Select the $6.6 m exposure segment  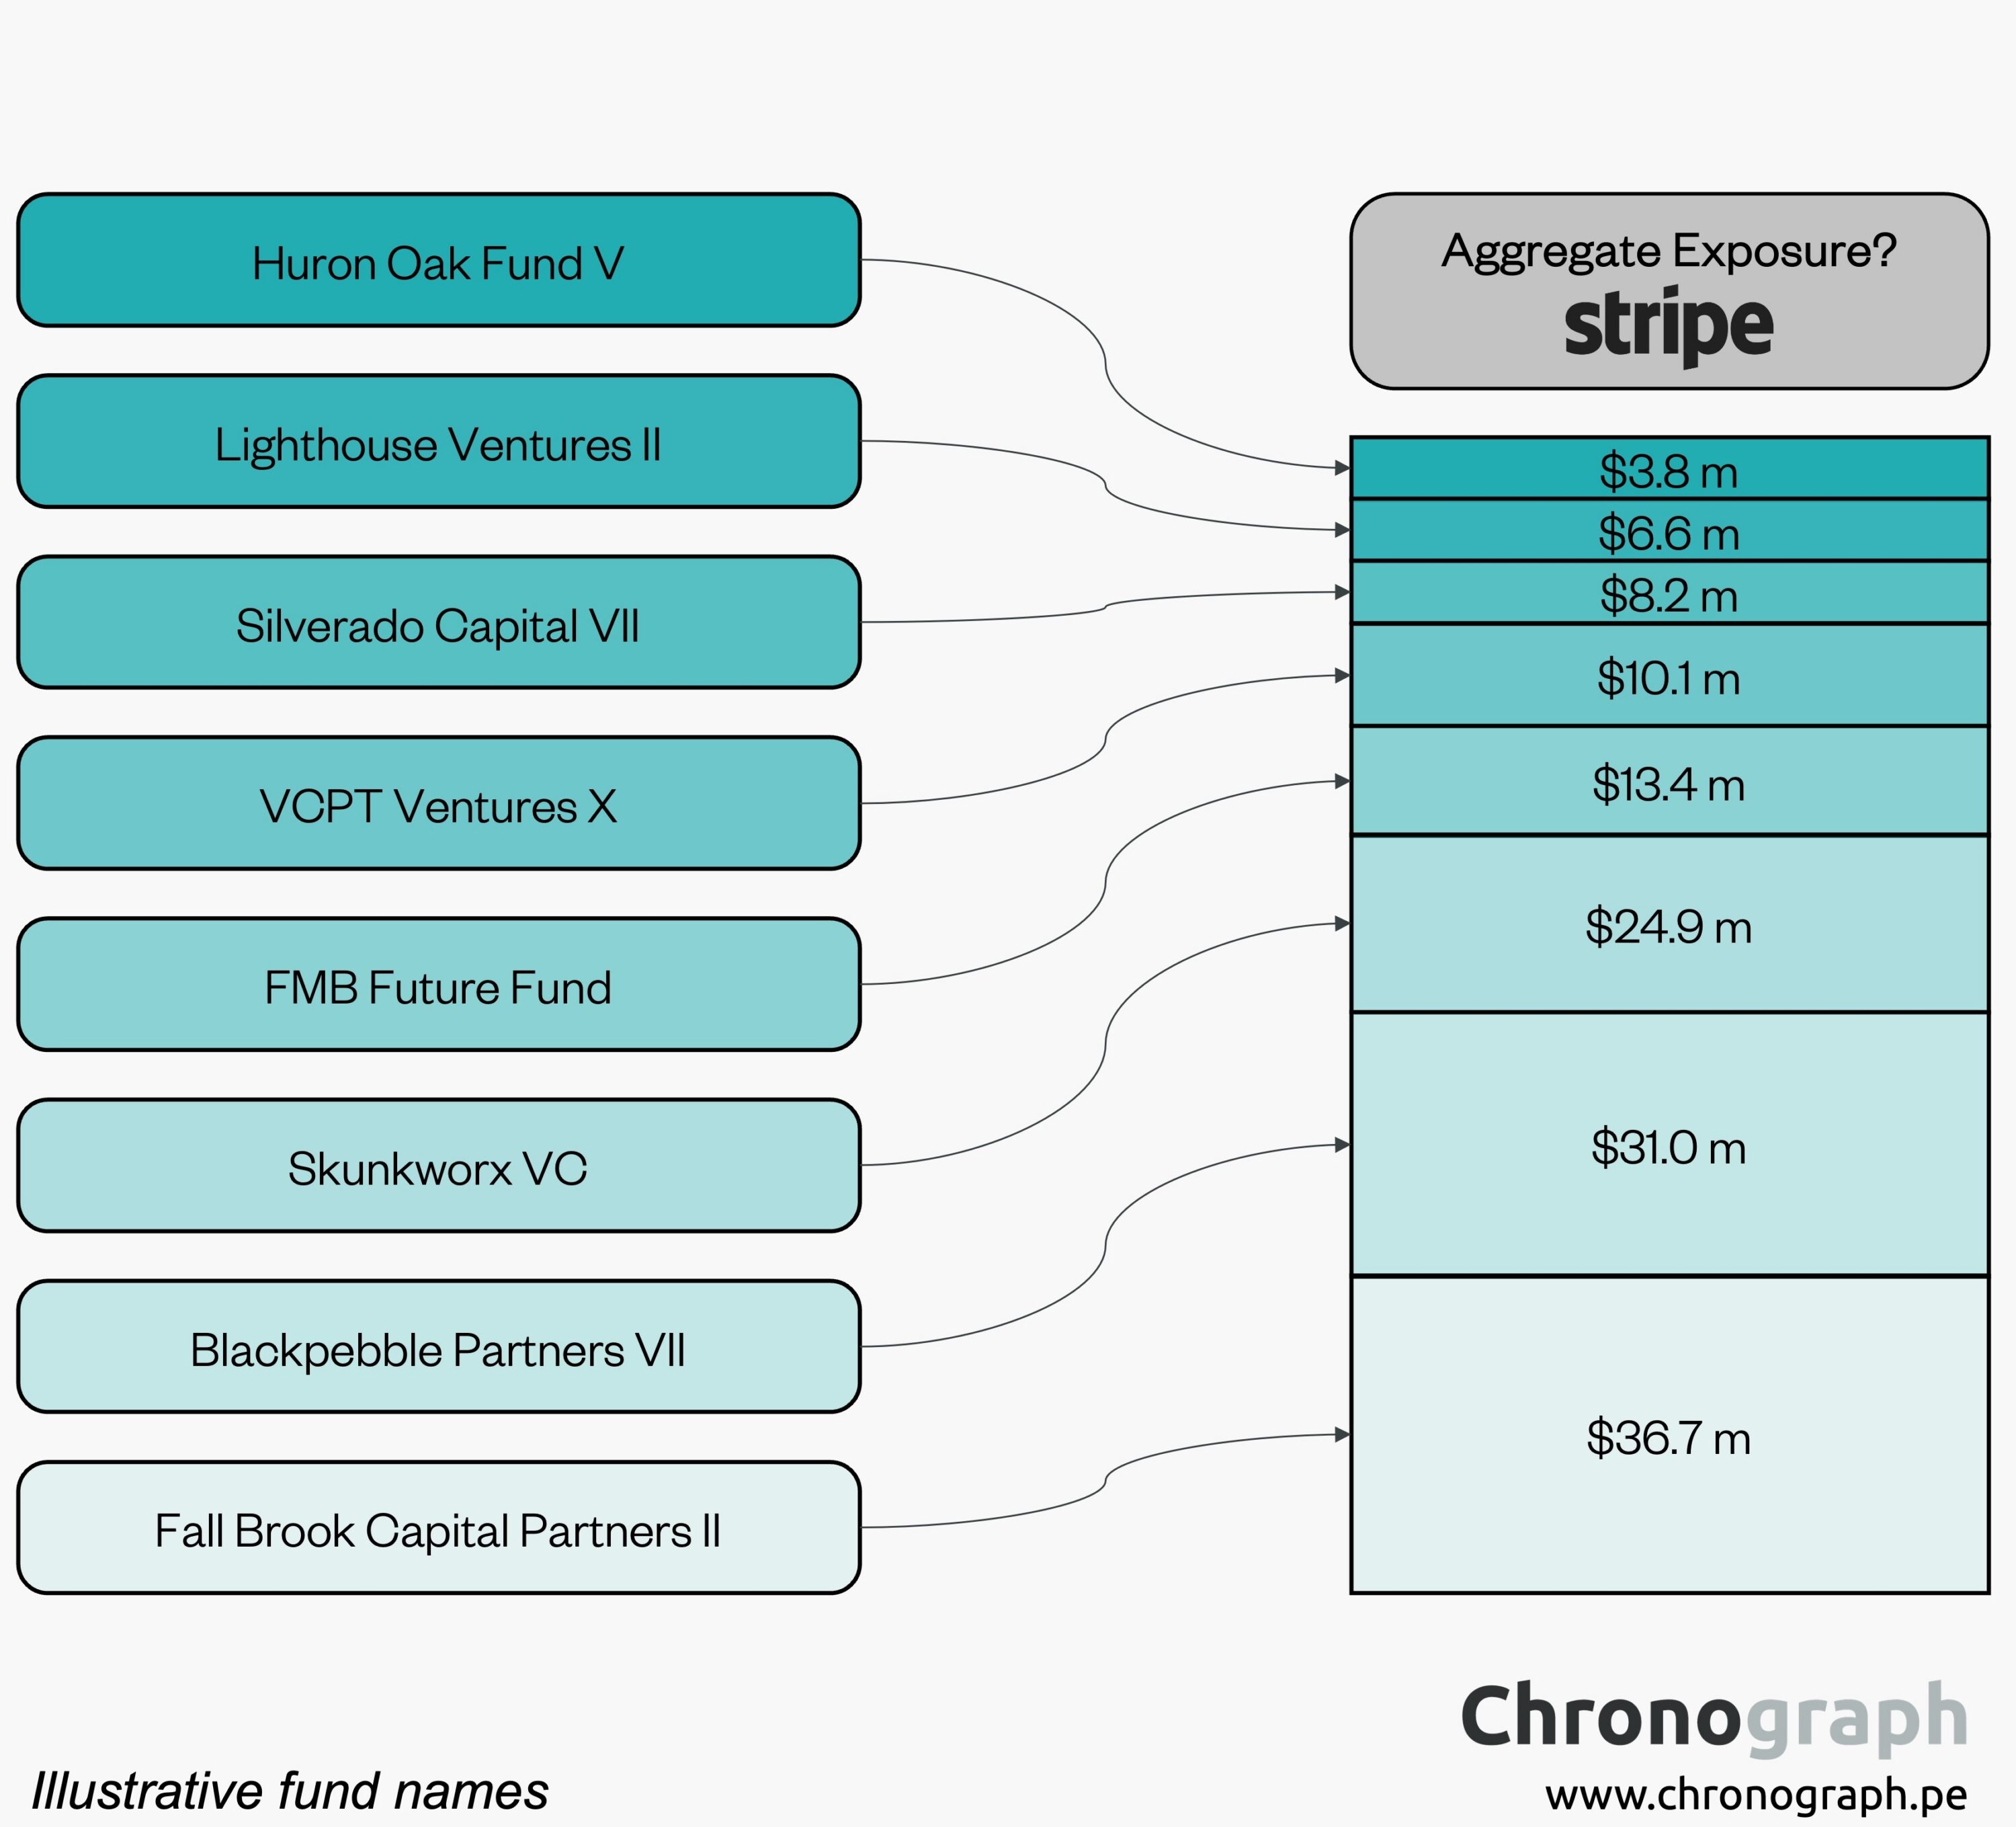pyautogui.click(x=1668, y=531)
